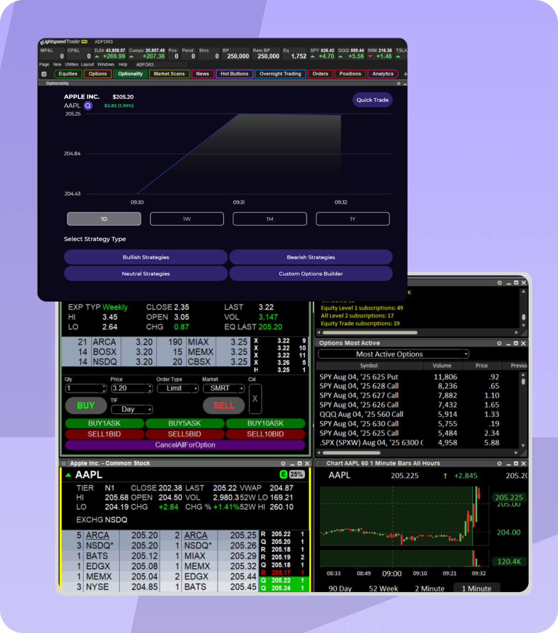
Task: Switch to the Hot Buttons tab
Action: point(234,74)
